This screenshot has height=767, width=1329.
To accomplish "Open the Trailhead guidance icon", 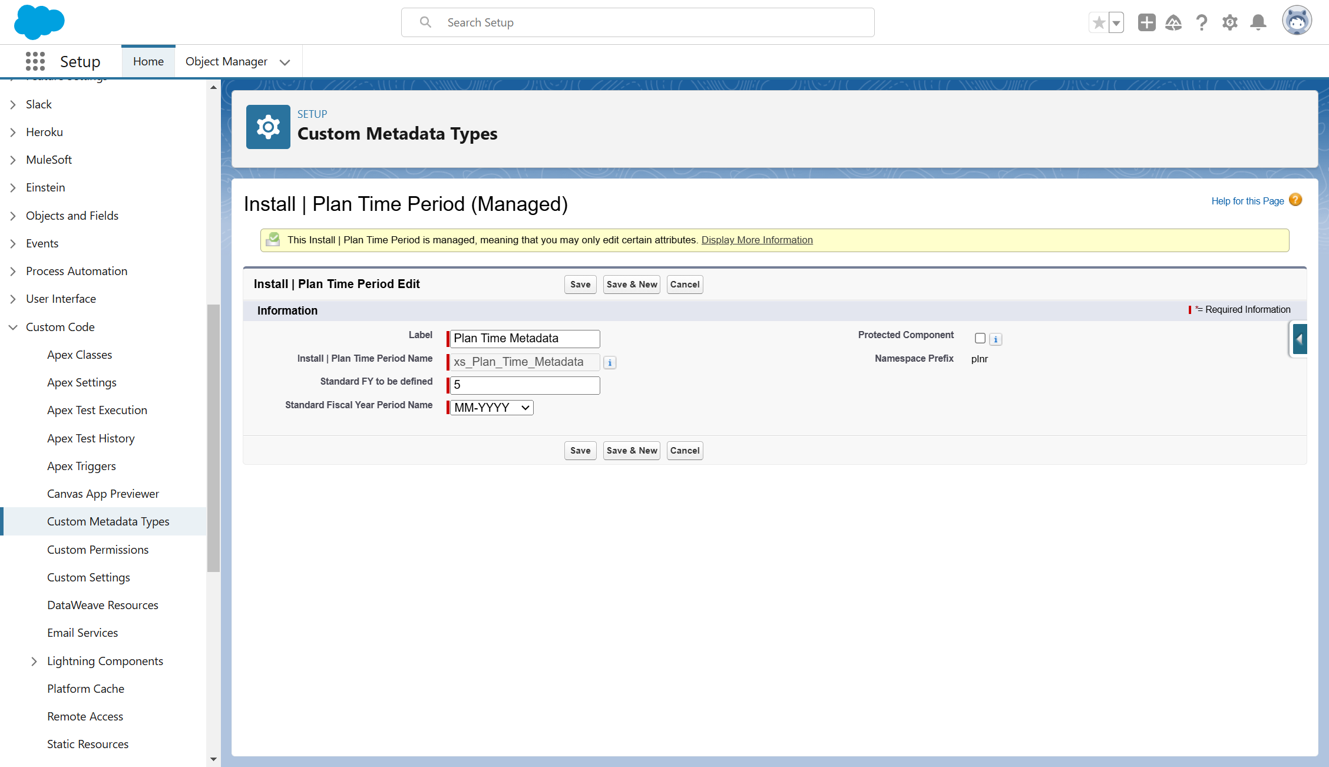I will (x=1173, y=23).
